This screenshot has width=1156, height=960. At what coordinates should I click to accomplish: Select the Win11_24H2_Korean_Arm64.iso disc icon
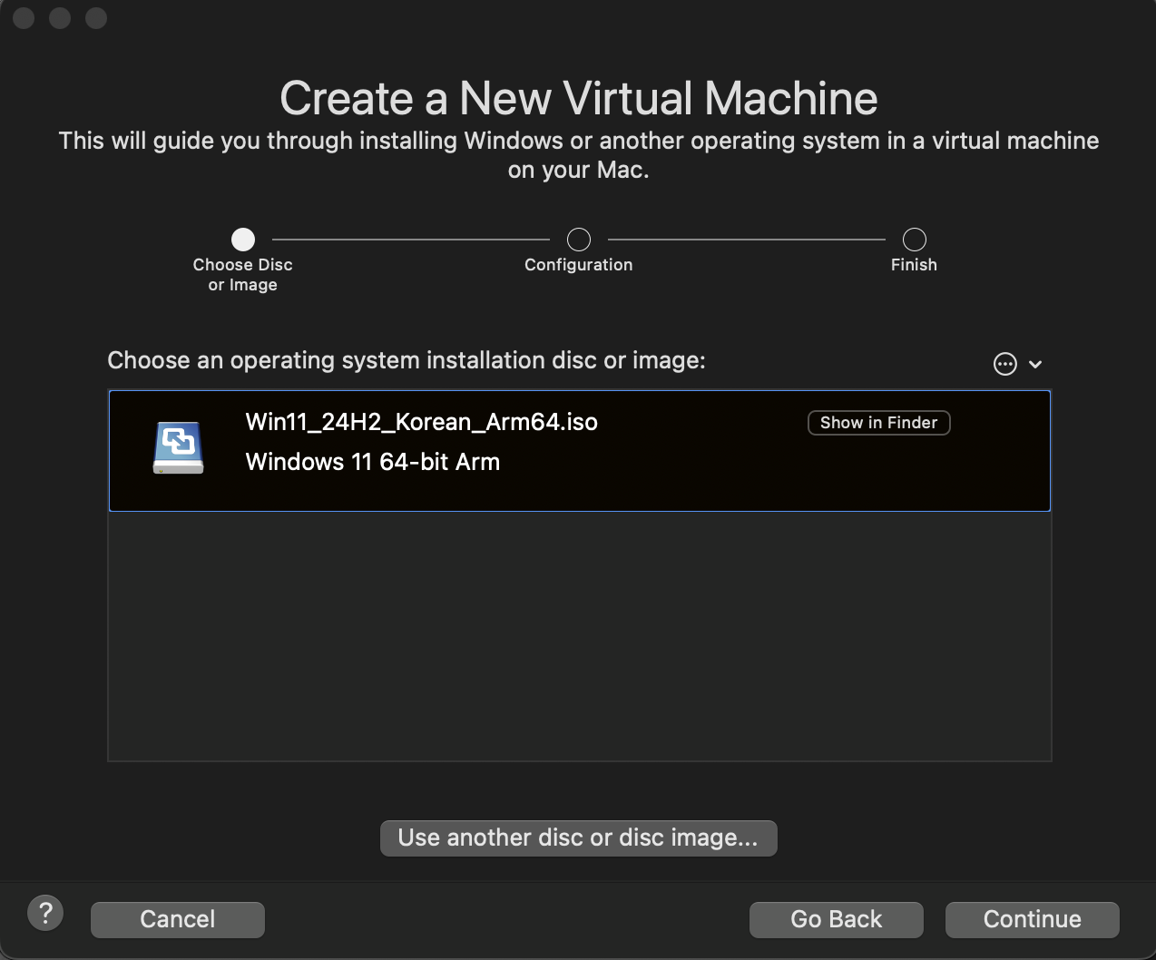coord(179,447)
